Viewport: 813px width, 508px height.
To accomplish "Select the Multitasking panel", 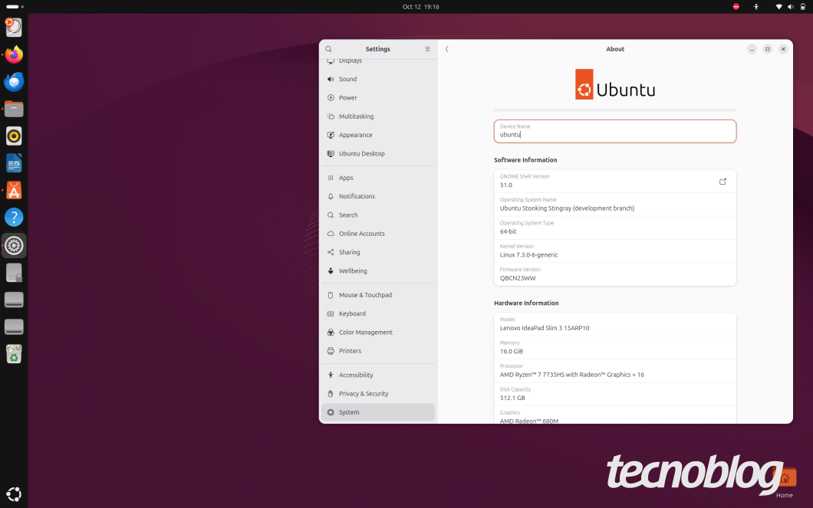I will click(x=378, y=116).
